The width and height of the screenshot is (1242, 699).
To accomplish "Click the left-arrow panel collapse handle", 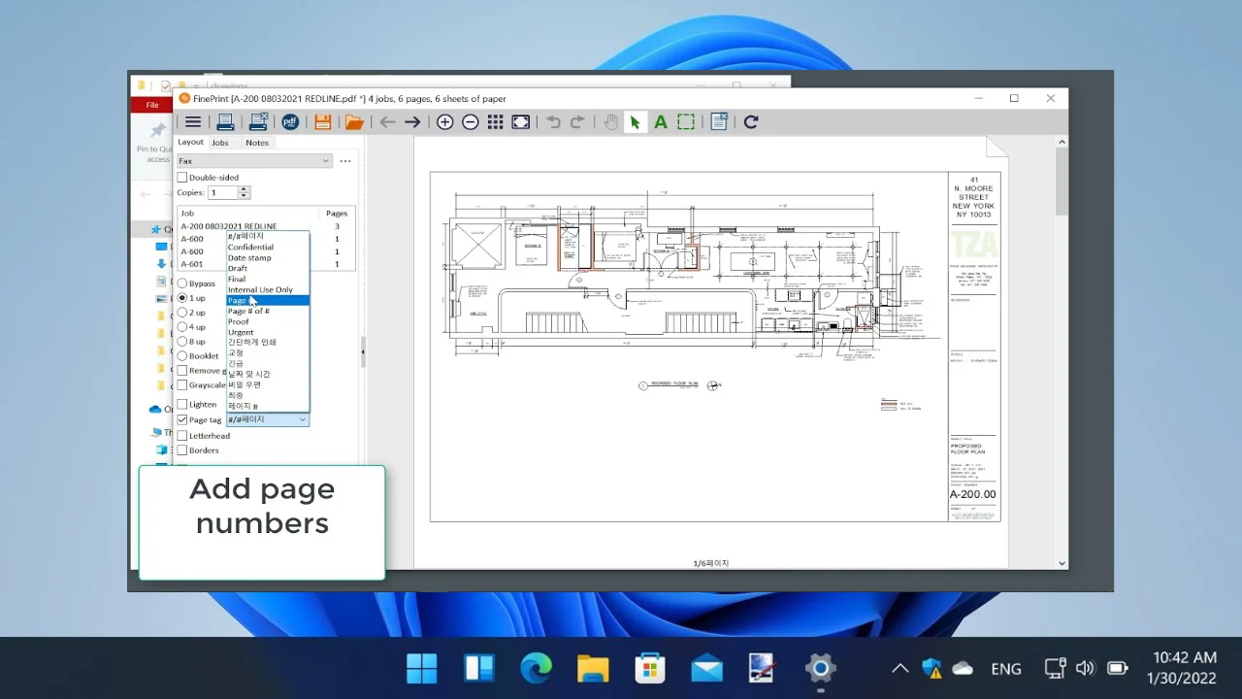I will (x=363, y=351).
